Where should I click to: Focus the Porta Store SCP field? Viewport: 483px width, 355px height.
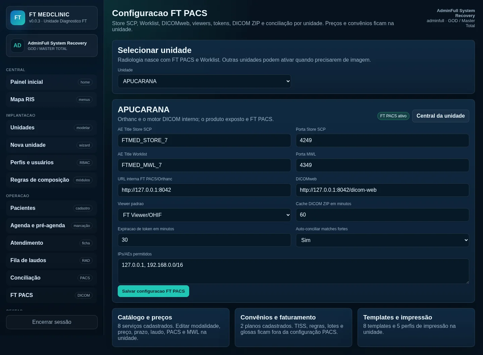[382, 140]
